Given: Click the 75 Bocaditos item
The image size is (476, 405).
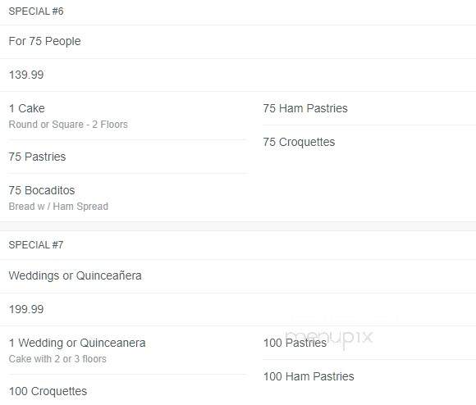Looking at the screenshot, I should 42,190.
